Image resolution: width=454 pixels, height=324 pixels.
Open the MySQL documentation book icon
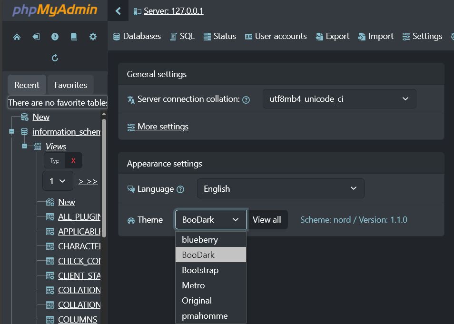point(74,37)
